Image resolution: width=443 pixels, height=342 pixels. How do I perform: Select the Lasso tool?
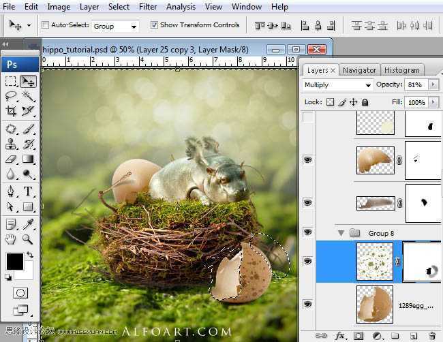(x=11, y=96)
